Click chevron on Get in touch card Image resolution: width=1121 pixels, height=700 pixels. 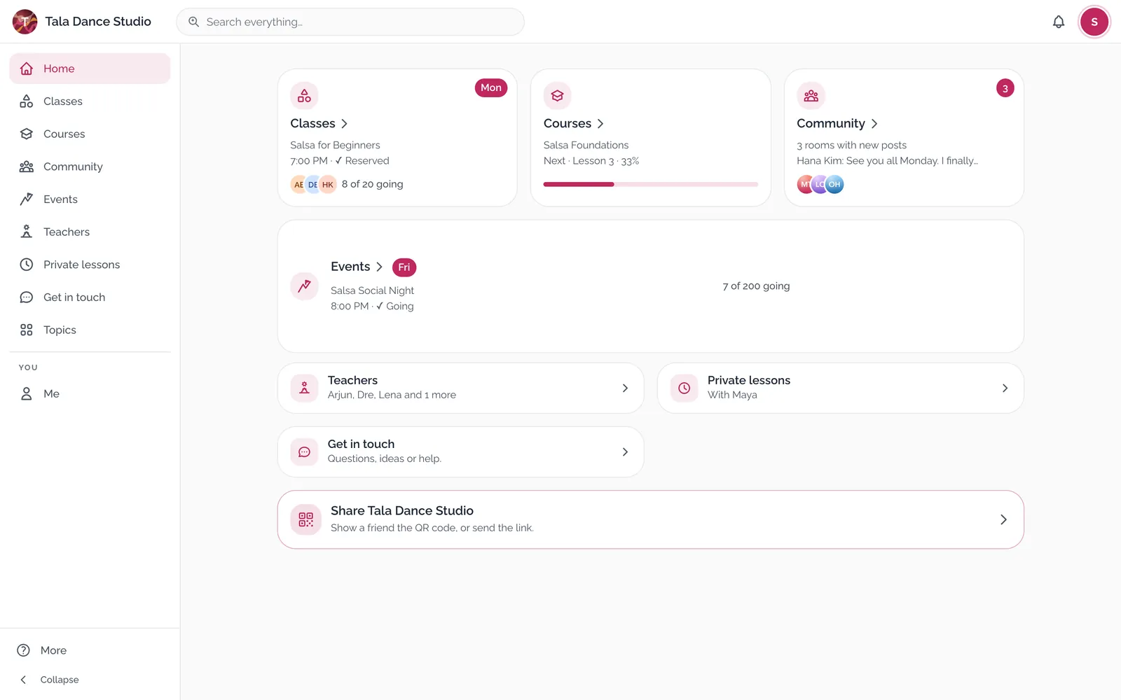click(625, 452)
